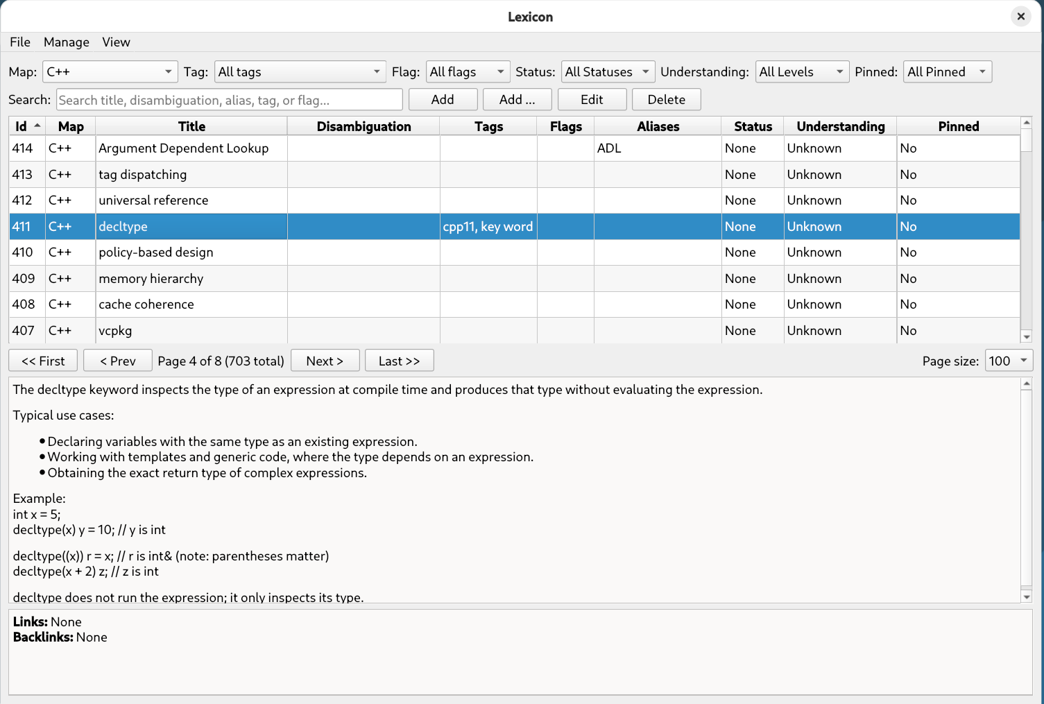Select the policy-based design row
Screen dimensions: 1044x704
click(514, 252)
